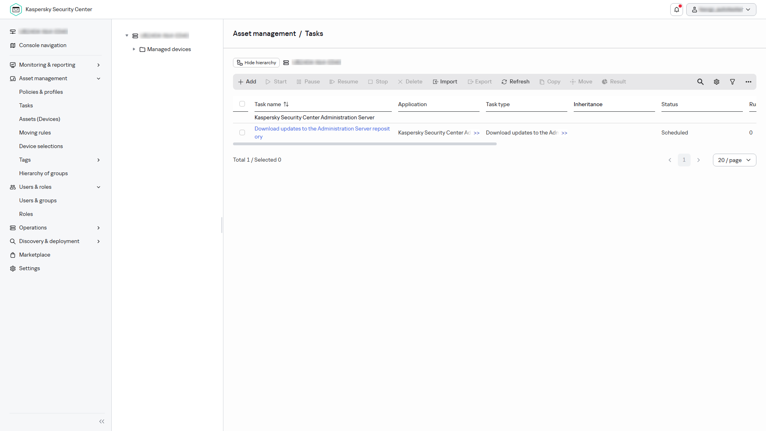Refresh the tasks list
This screenshot has height=431, width=766.
[x=515, y=82]
